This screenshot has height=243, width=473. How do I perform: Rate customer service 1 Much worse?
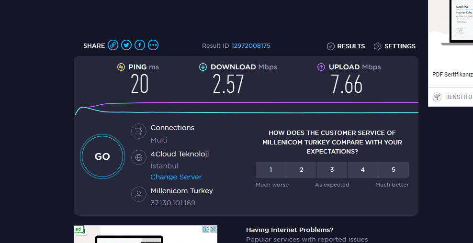click(x=270, y=170)
